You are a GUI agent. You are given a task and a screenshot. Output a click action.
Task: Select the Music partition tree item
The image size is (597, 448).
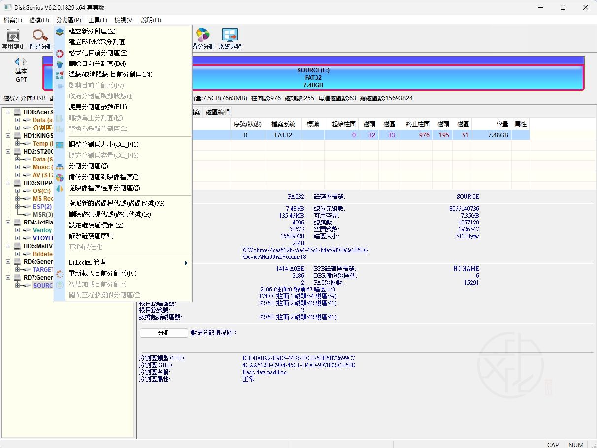coord(42,167)
